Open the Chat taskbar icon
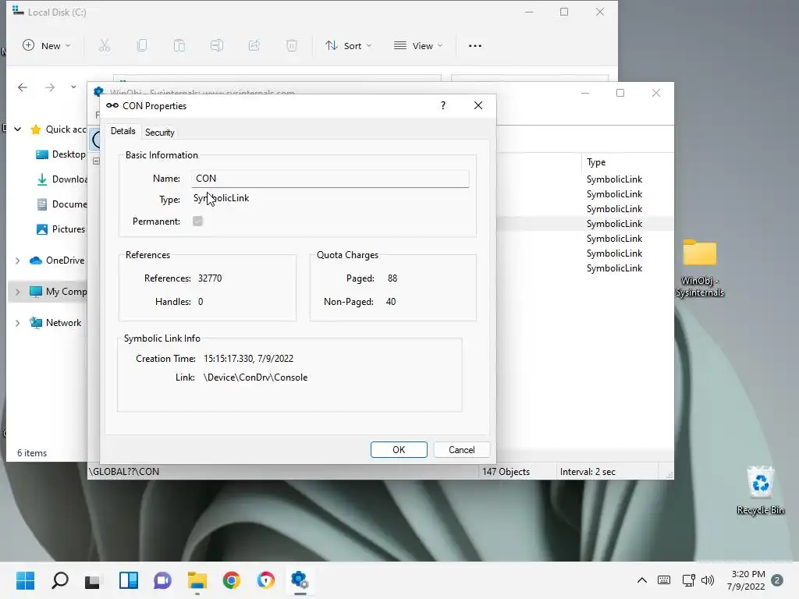The image size is (799, 599). [162, 580]
